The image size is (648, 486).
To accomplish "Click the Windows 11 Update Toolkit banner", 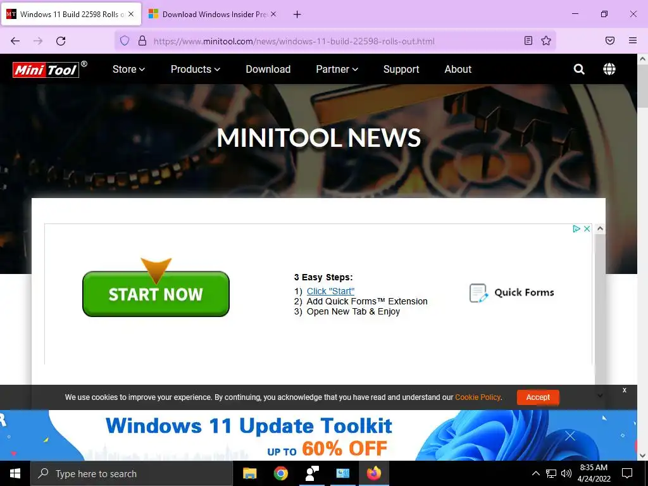I will (318, 435).
